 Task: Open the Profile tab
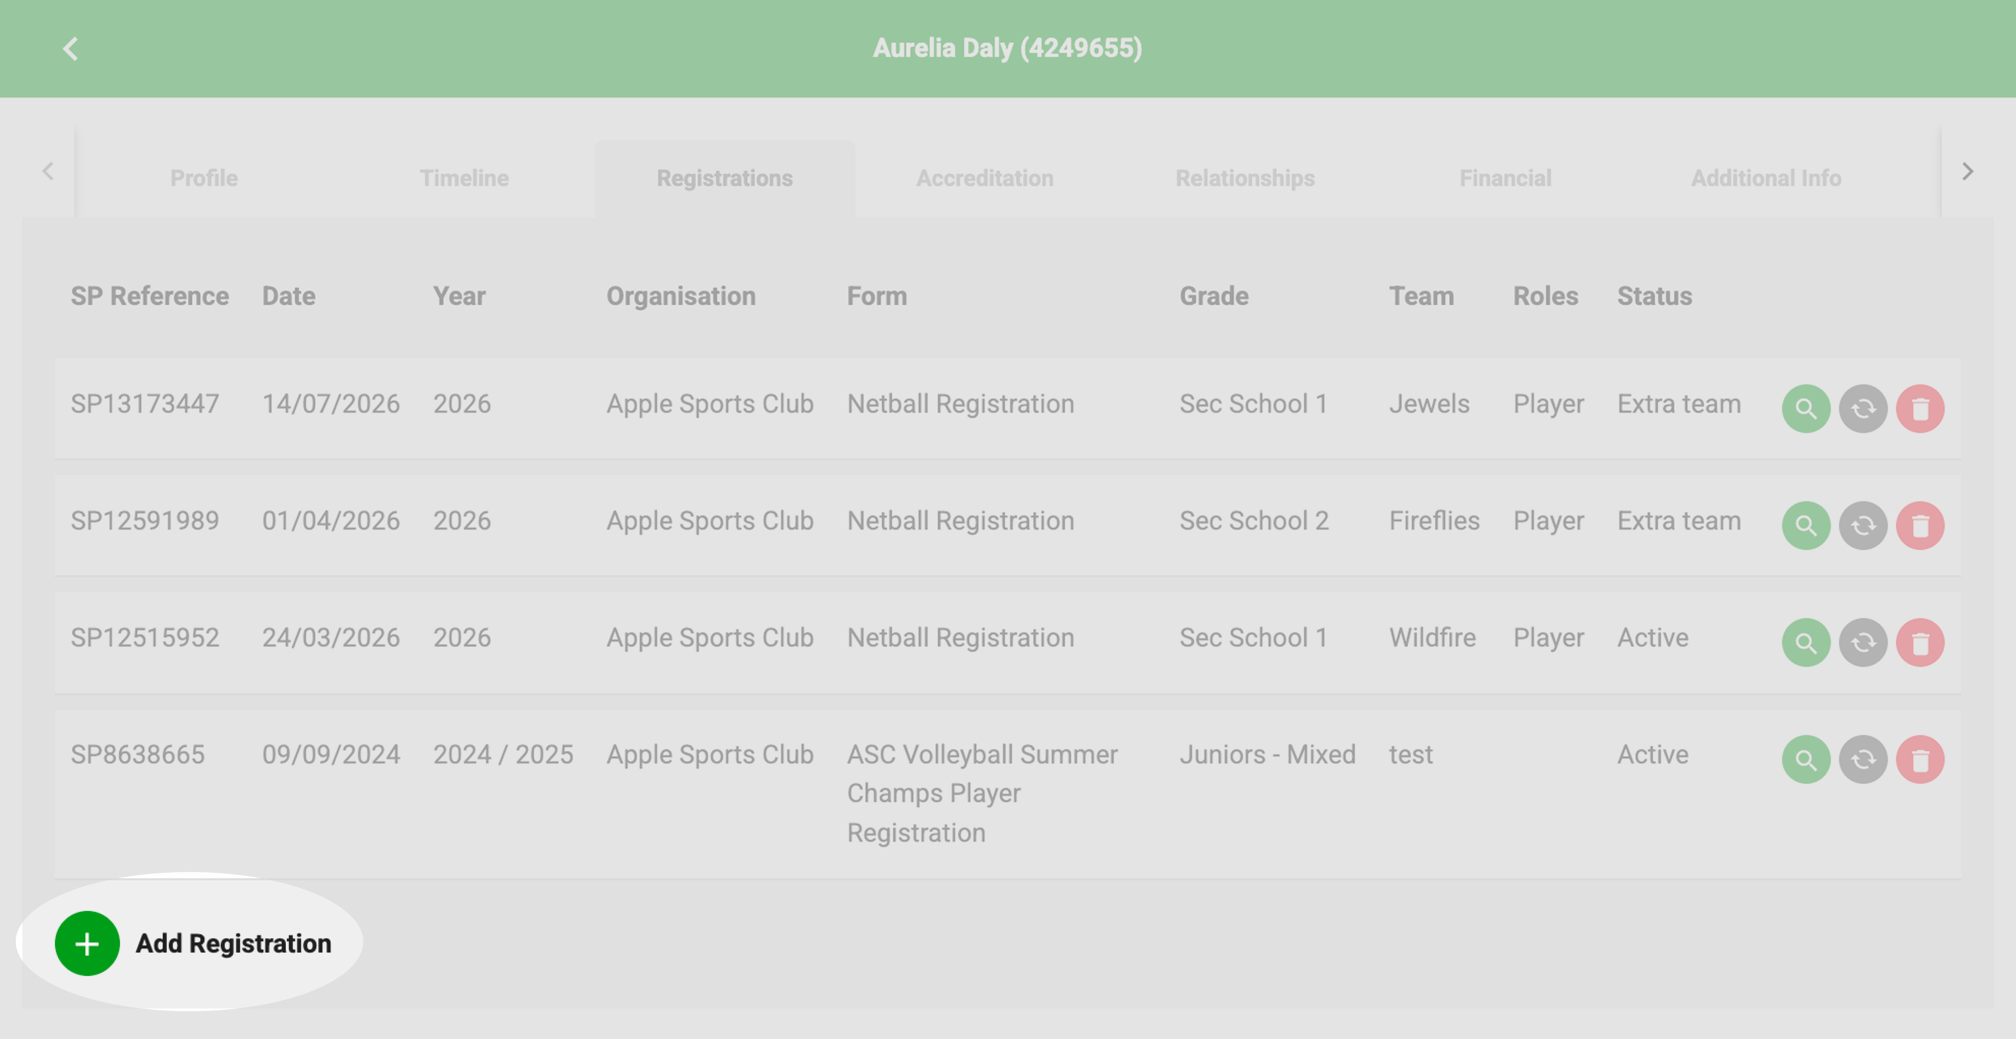coord(204,178)
